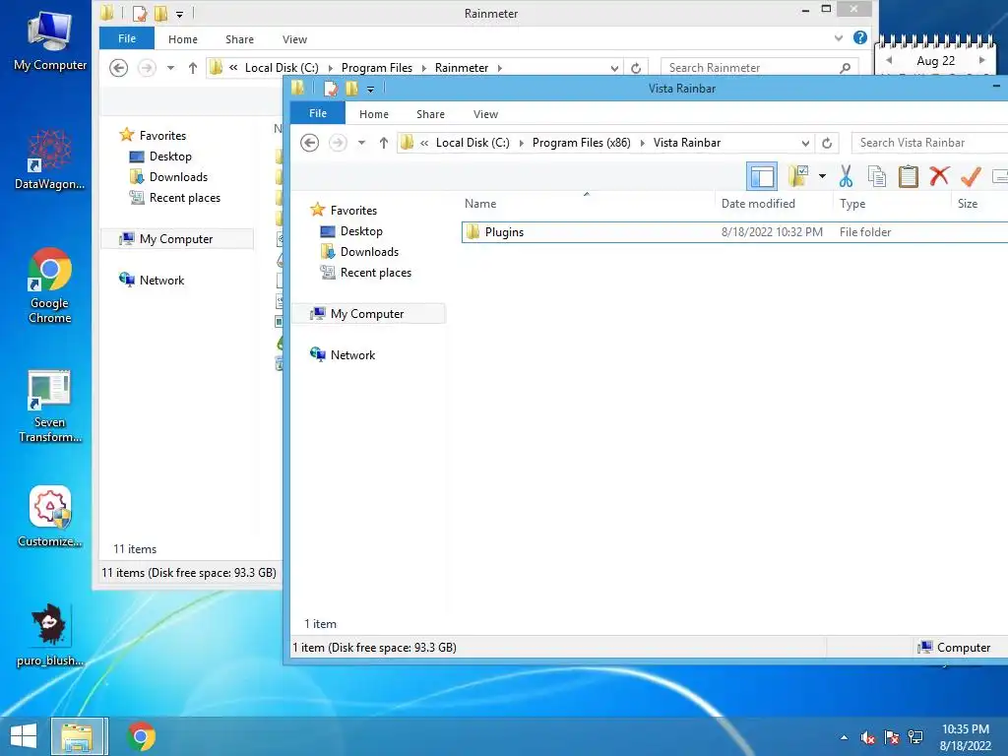The width and height of the screenshot is (1008, 756).
Task: Open the DataWagon desktop shortcut
Action: [x=49, y=159]
